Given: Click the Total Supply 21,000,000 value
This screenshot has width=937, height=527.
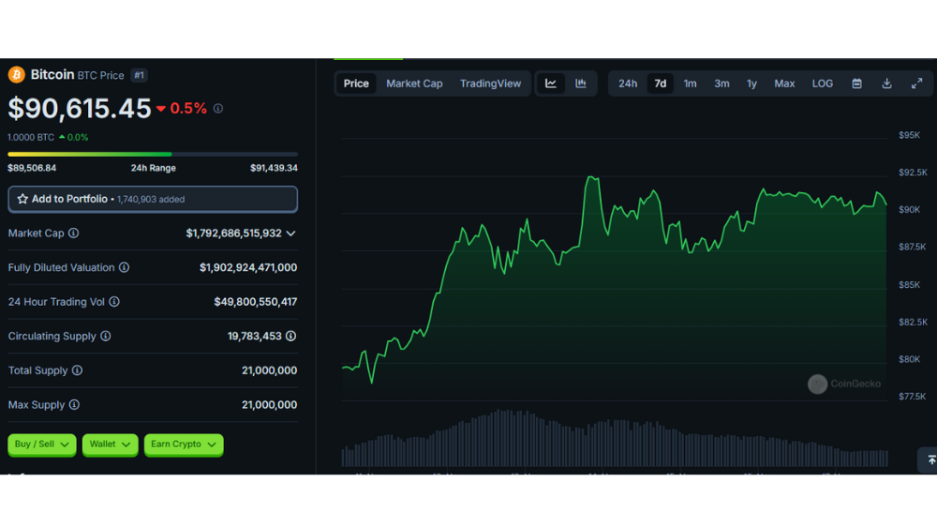Looking at the screenshot, I should click(270, 370).
